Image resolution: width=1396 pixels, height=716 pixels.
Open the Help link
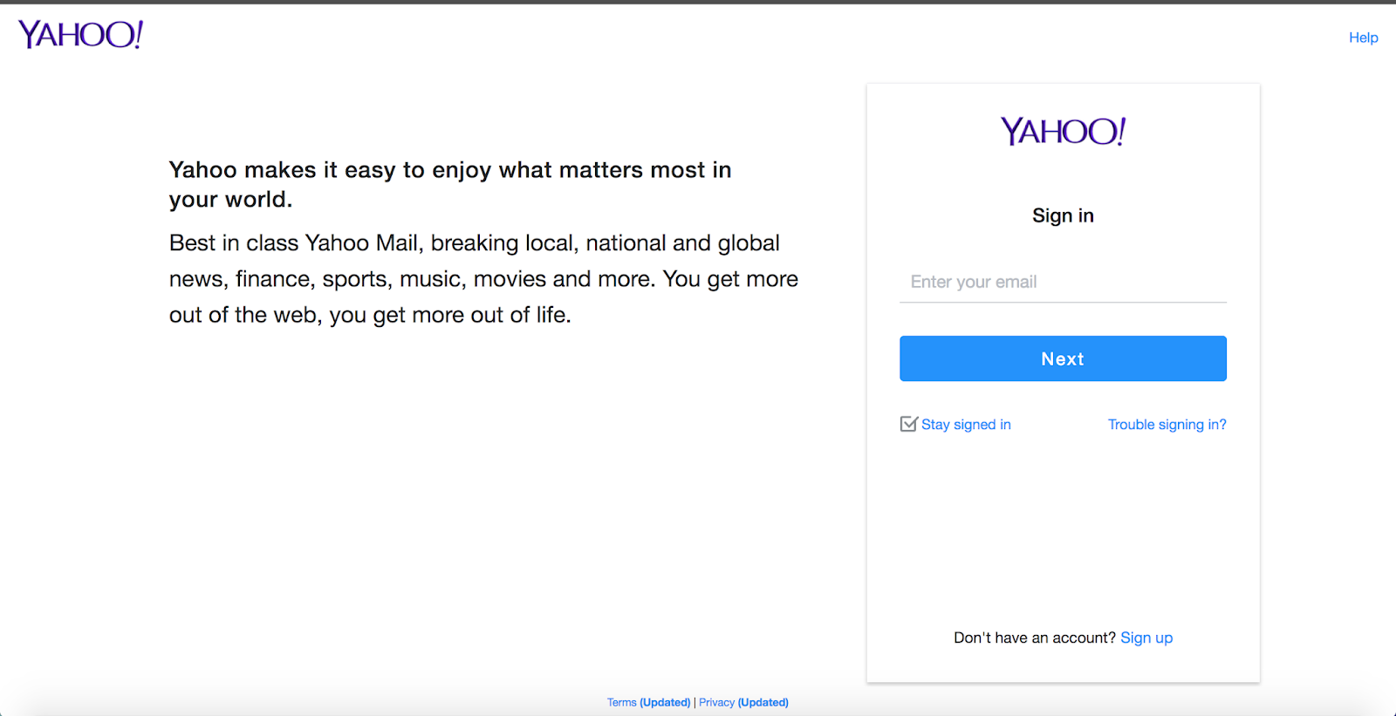point(1363,38)
